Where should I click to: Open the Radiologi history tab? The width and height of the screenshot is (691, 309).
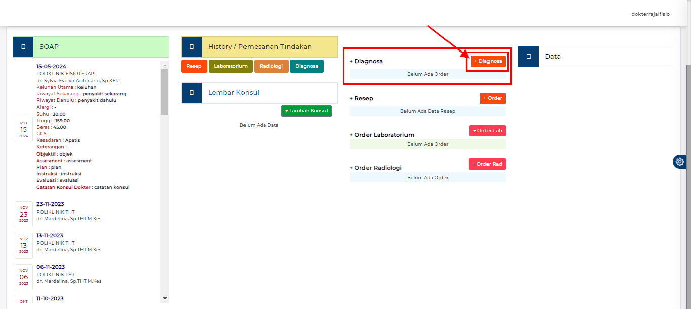271,66
